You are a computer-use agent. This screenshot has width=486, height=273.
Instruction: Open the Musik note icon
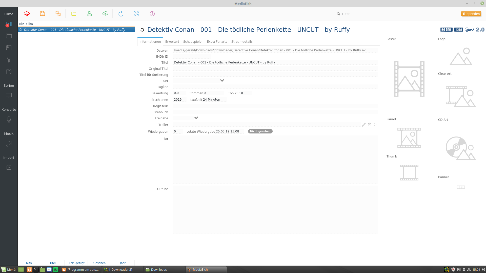[x=9, y=144]
